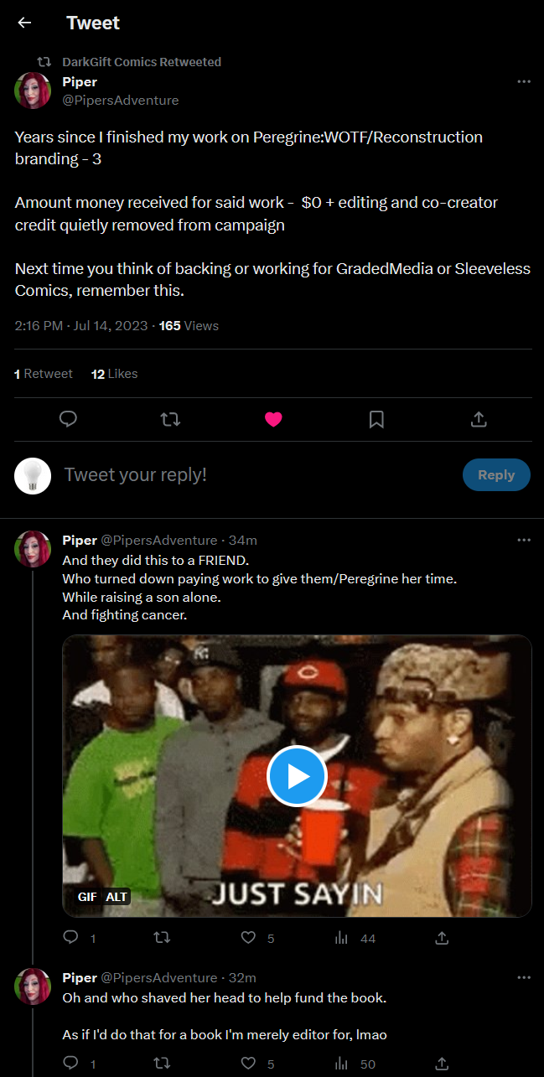View analytics for the 34m reply showing 44
Viewport: 544px width, 1077px height.
tap(341, 938)
